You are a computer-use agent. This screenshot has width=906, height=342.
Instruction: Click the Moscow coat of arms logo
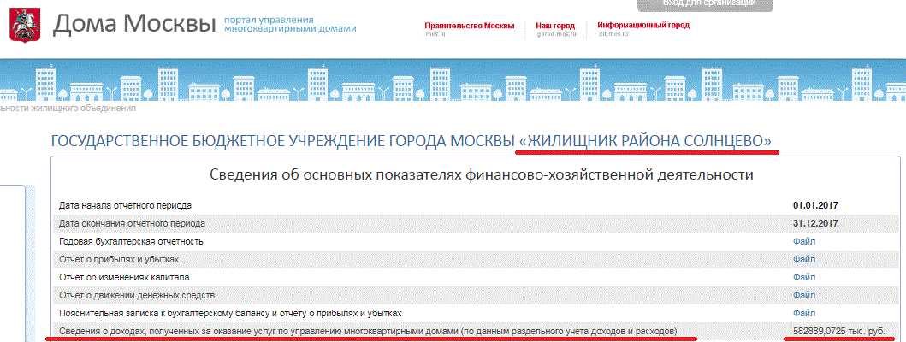point(24,24)
